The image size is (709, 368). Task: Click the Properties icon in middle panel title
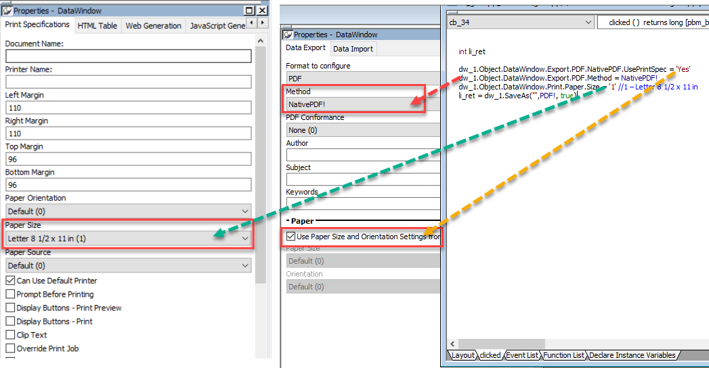(287, 35)
